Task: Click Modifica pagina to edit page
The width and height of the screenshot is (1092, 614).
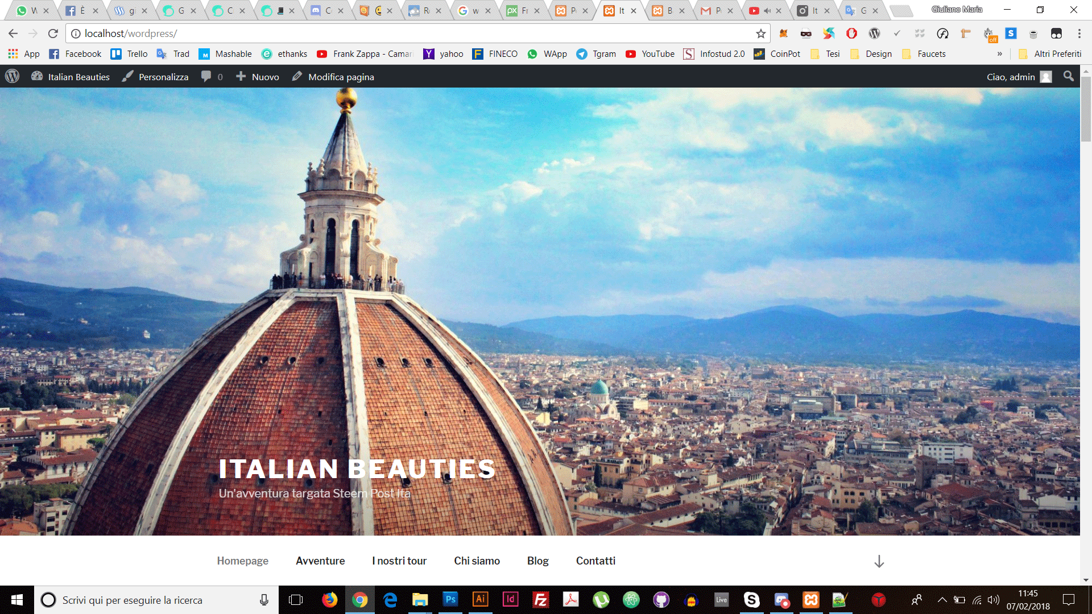Action: click(333, 77)
